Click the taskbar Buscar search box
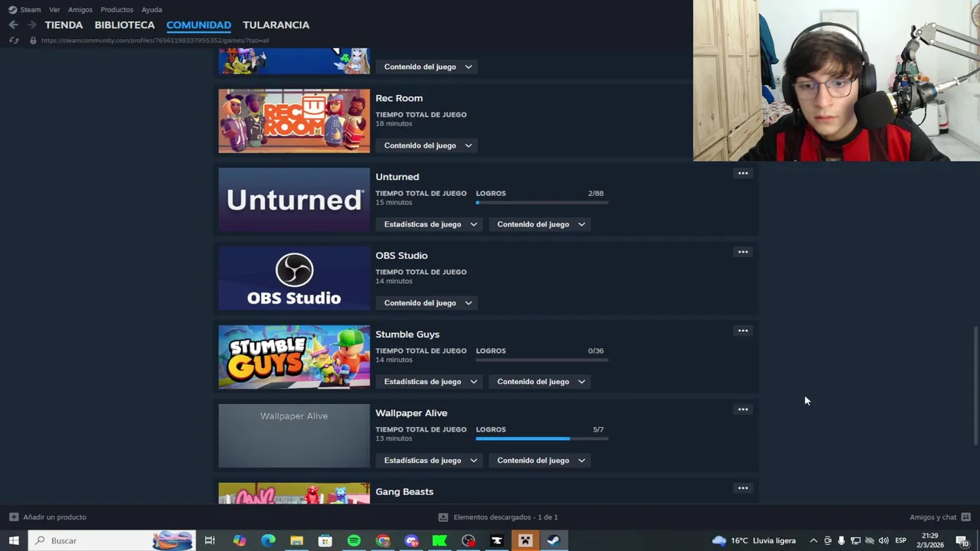 point(113,540)
